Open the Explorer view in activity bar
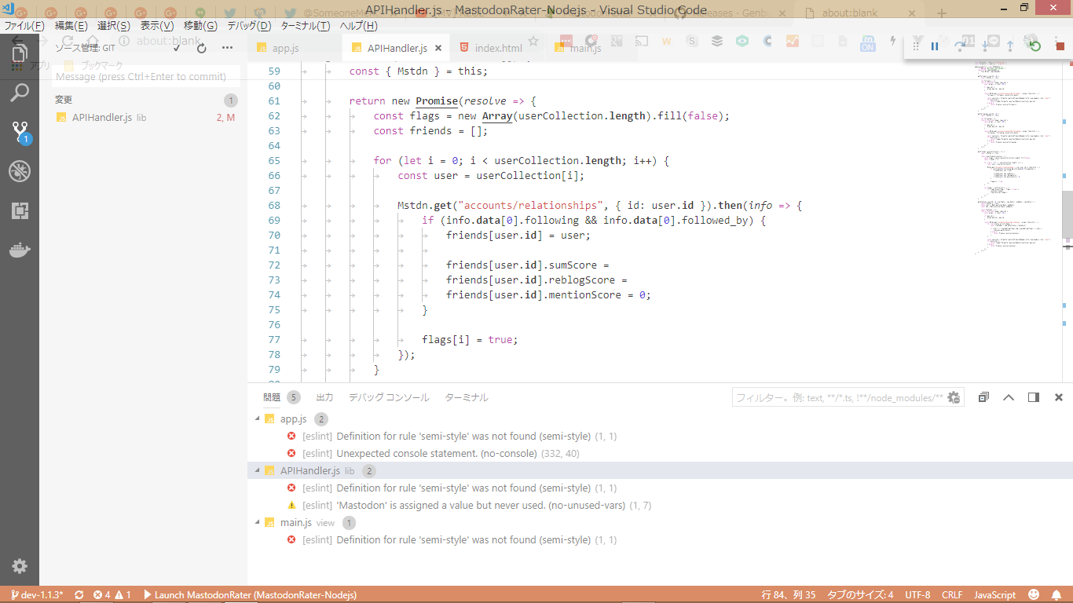 coord(20,54)
